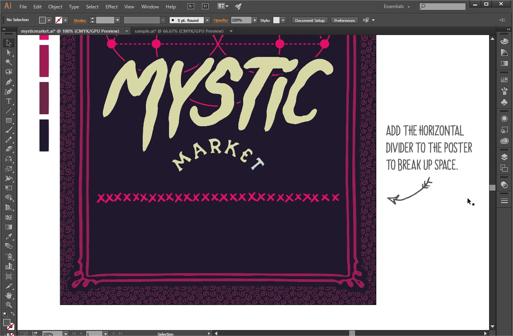This screenshot has width=513, height=336.
Task: Open the Color panel palette icon
Action: pyautogui.click(x=504, y=41)
